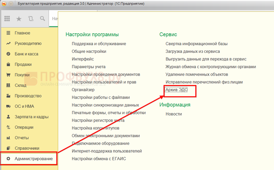Click the Администрирование gear icon
The width and height of the screenshot is (274, 170).
(x=9, y=159)
